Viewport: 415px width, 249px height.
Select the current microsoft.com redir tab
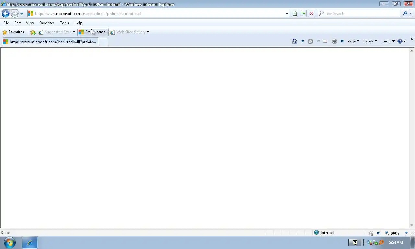(50, 42)
